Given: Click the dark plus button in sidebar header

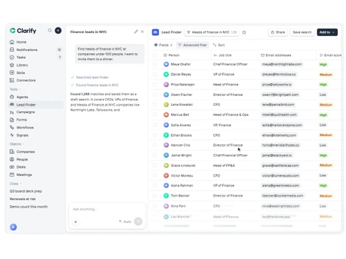Looking at the screenshot, I should click(58, 30).
